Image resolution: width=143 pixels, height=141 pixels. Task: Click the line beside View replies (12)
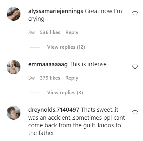tap(35, 47)
